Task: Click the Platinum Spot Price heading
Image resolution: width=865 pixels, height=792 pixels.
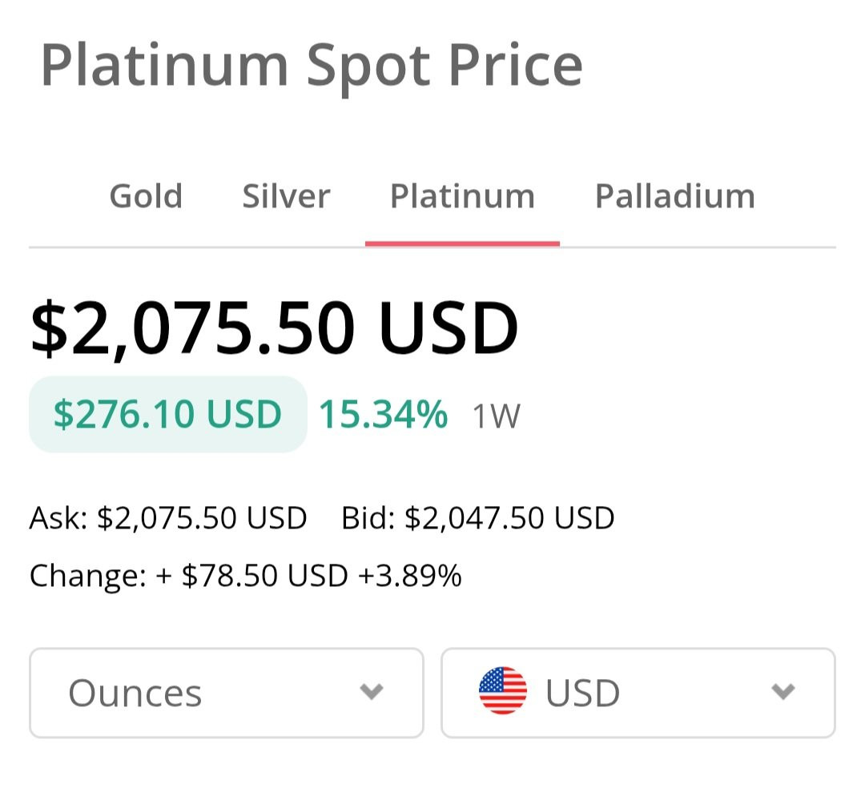Action: point(312,66)
